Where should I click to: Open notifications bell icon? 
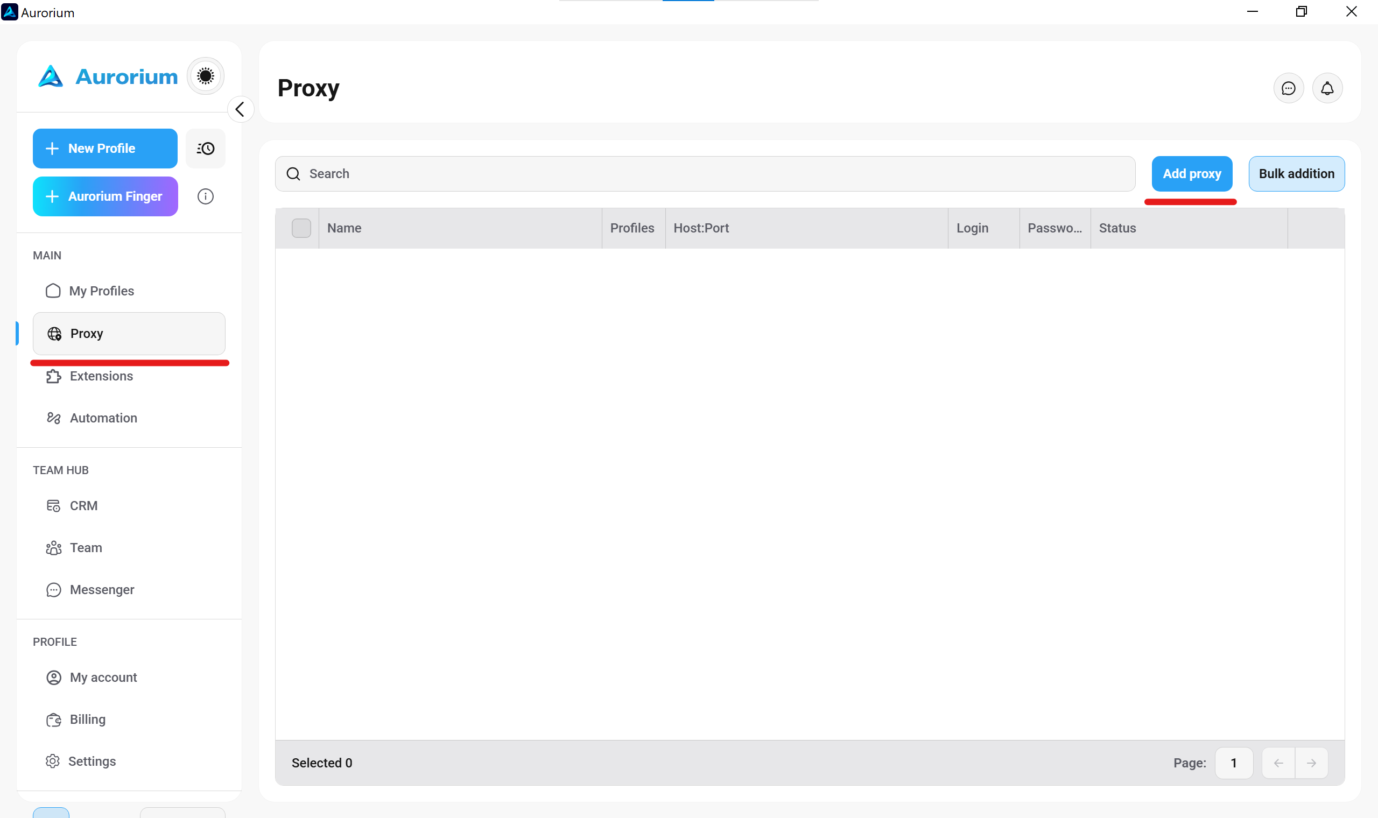coord(1327,88)
